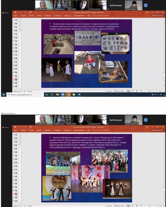
Task: Open Слайд-шоу tab in lower screenshot
Action: tap(67, 130)
